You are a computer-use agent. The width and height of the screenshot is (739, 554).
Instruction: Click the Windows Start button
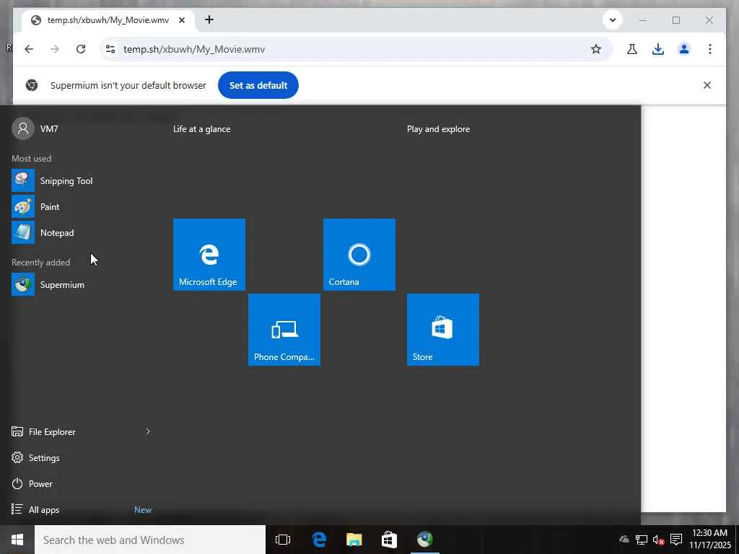pos(17,540)
